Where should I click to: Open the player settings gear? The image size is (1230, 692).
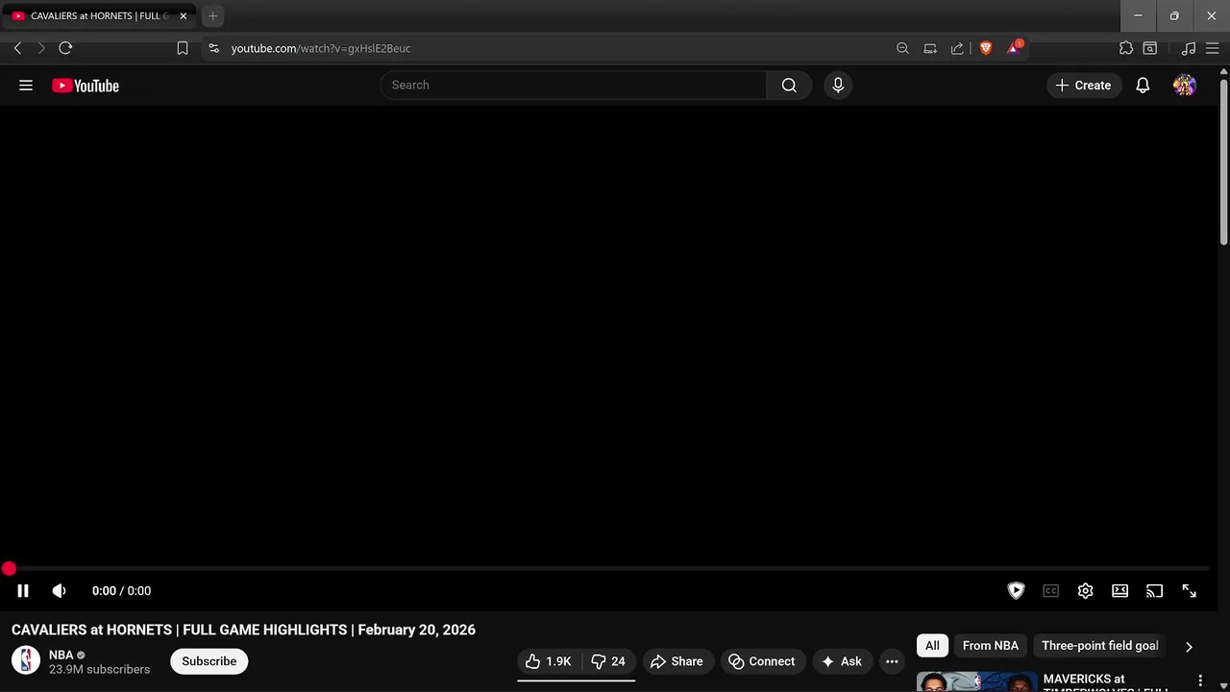pos(1086,591)
